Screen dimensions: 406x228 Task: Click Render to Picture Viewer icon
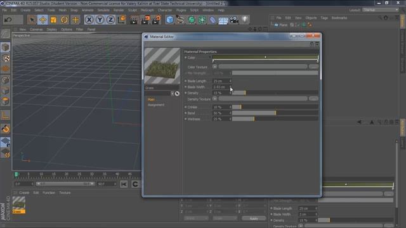pyautogui.click(x=145, y=20)
